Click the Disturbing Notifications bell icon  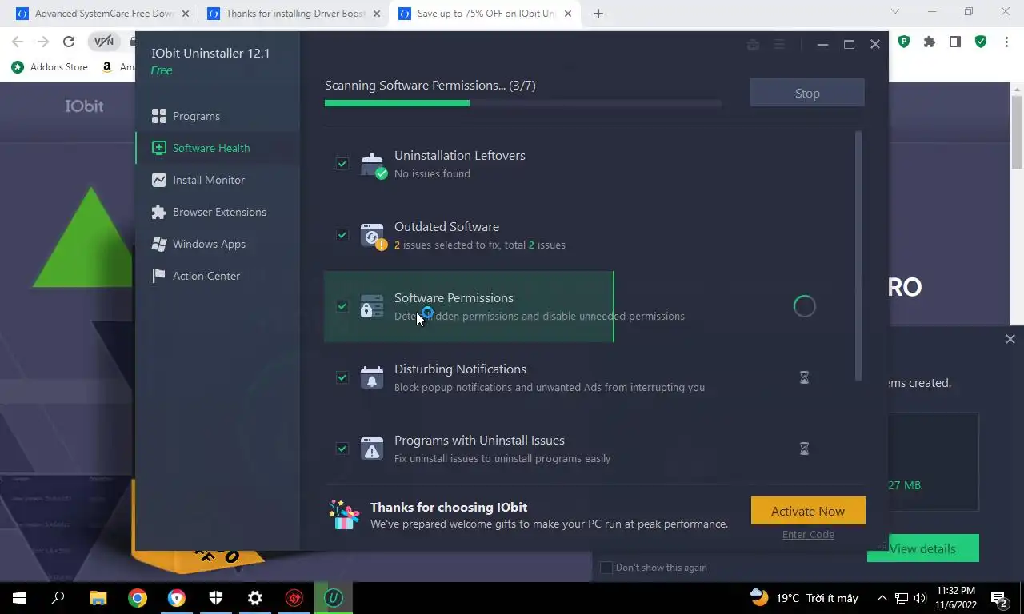372,377
